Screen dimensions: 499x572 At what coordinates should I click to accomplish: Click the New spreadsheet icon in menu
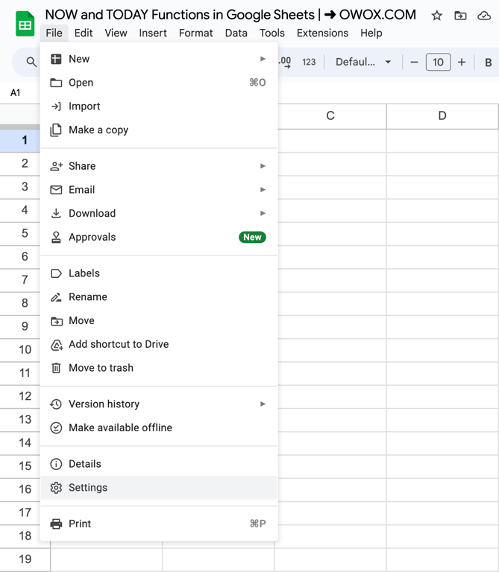tap(56, 59)
